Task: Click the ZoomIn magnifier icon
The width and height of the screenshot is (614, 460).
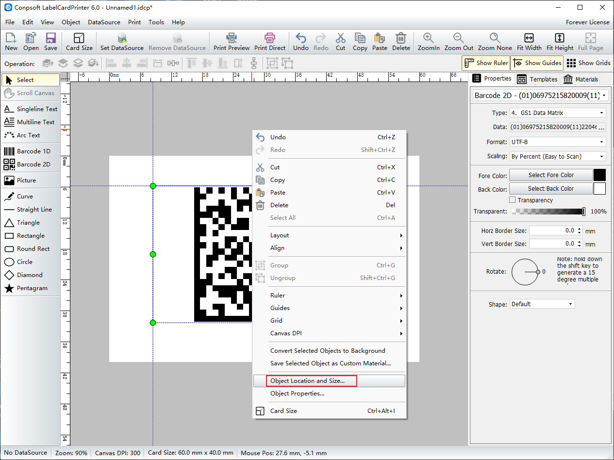Action: click(429, 42)
